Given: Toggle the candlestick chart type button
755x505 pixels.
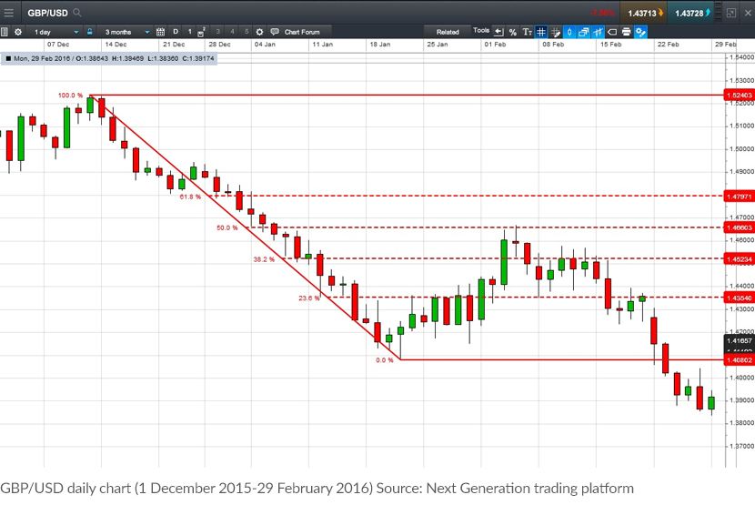Looking at the screenshot, I should click(x=569, y=32).
